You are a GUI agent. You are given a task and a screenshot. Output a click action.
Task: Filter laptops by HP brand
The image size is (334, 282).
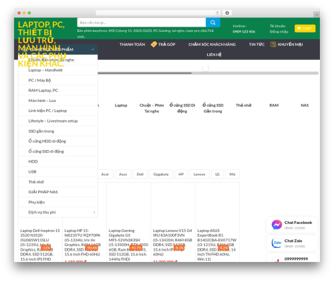pyautogui.click(x=181, y=174)
